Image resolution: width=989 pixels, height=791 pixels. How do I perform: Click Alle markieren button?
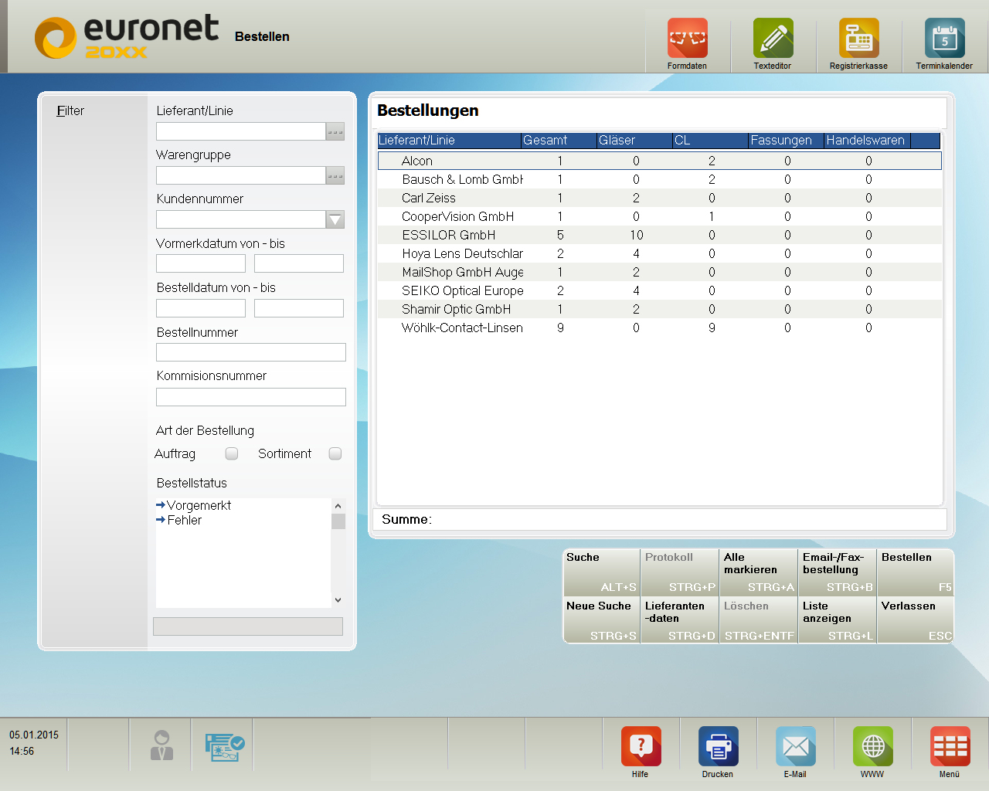point(759,572)
